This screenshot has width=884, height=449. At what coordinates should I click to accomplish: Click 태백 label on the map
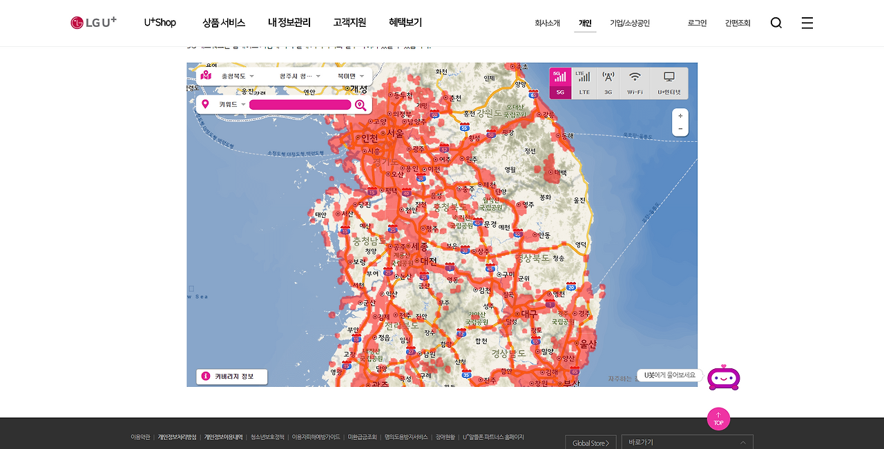[560, 172]
